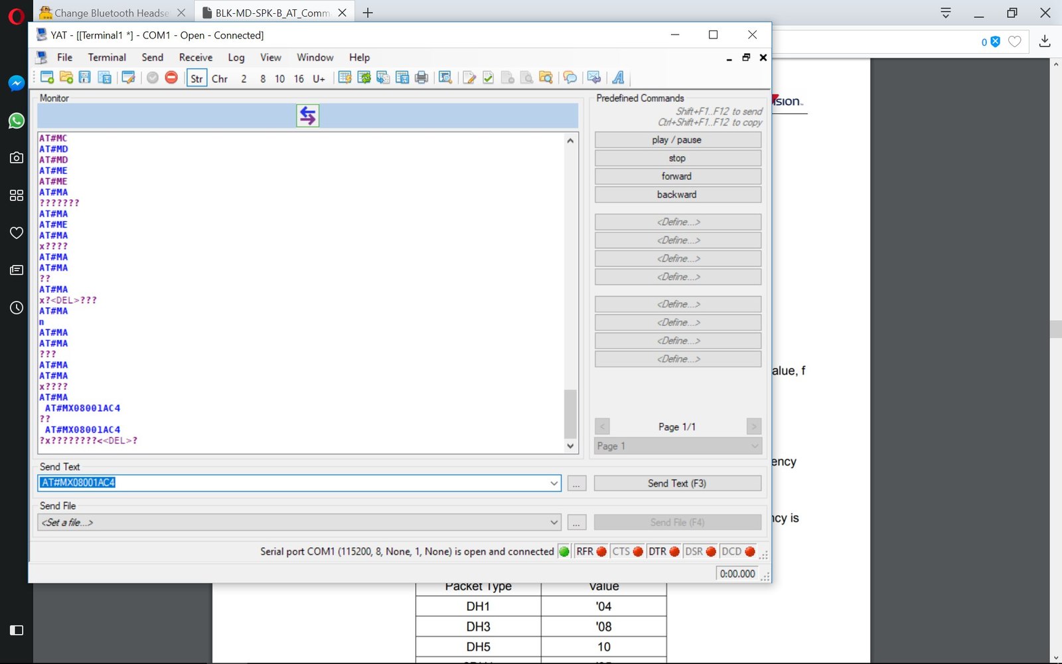Screen dimensions: 1062x664
Task: Toggle the DTR signal indicator
Action: 663,552
